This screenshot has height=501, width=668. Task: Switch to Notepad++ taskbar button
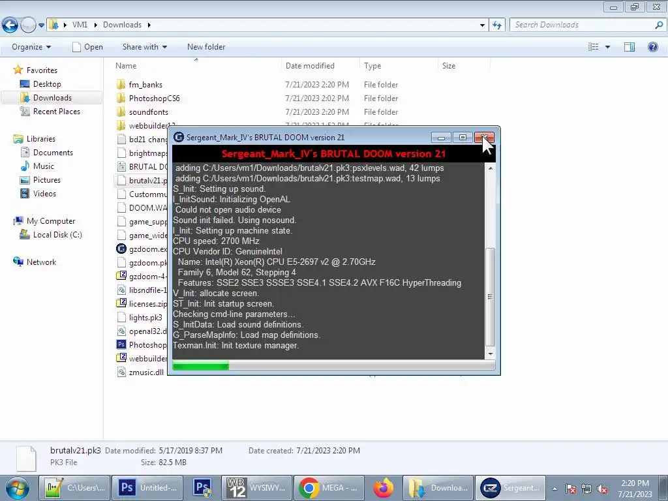click(74, 488)
